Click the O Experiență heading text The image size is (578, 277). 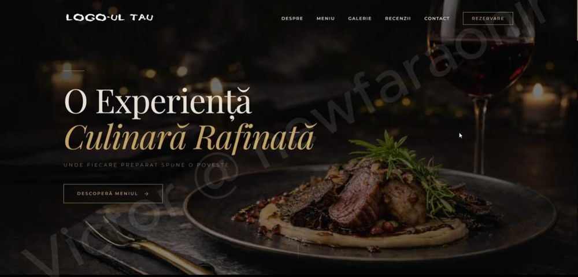(158, 102)
